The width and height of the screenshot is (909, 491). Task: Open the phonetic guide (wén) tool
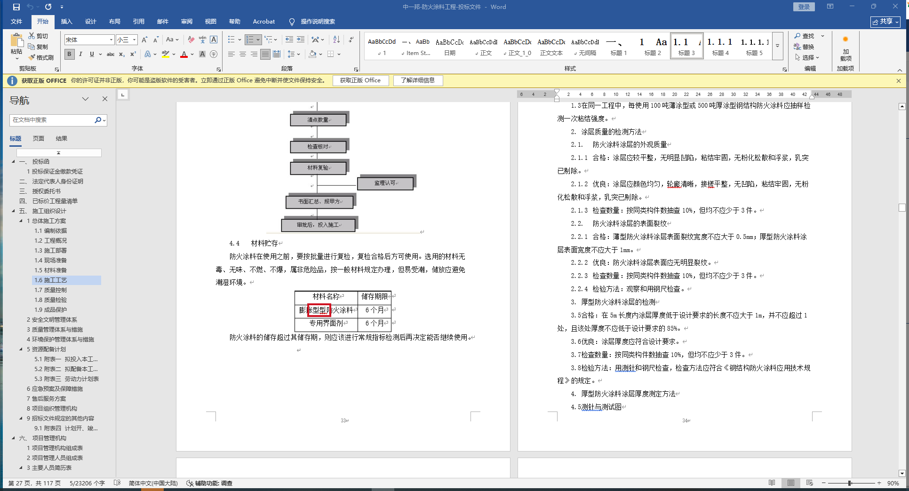pos(202,40)
